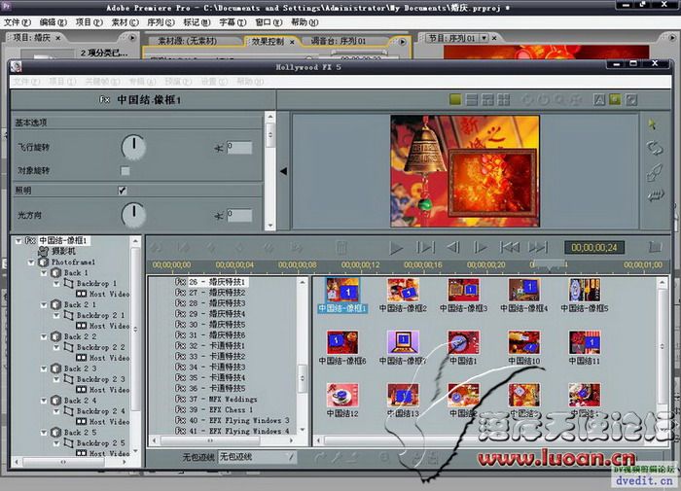Viewport: 681px width, 491px height.
Task: Collapse the Back 2 1 node
Action: (44, 304)
